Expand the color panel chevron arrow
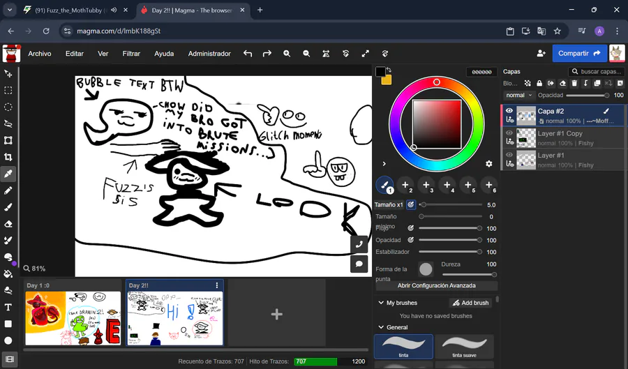The width and height of the screenshot is (628, 369). pyautogui.click(x=384, y=164)
